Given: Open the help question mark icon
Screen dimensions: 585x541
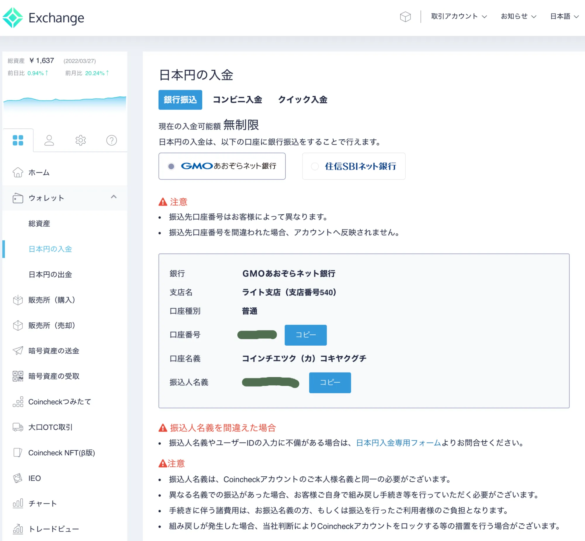Looking at the screenshot, I should coord(111,140).
